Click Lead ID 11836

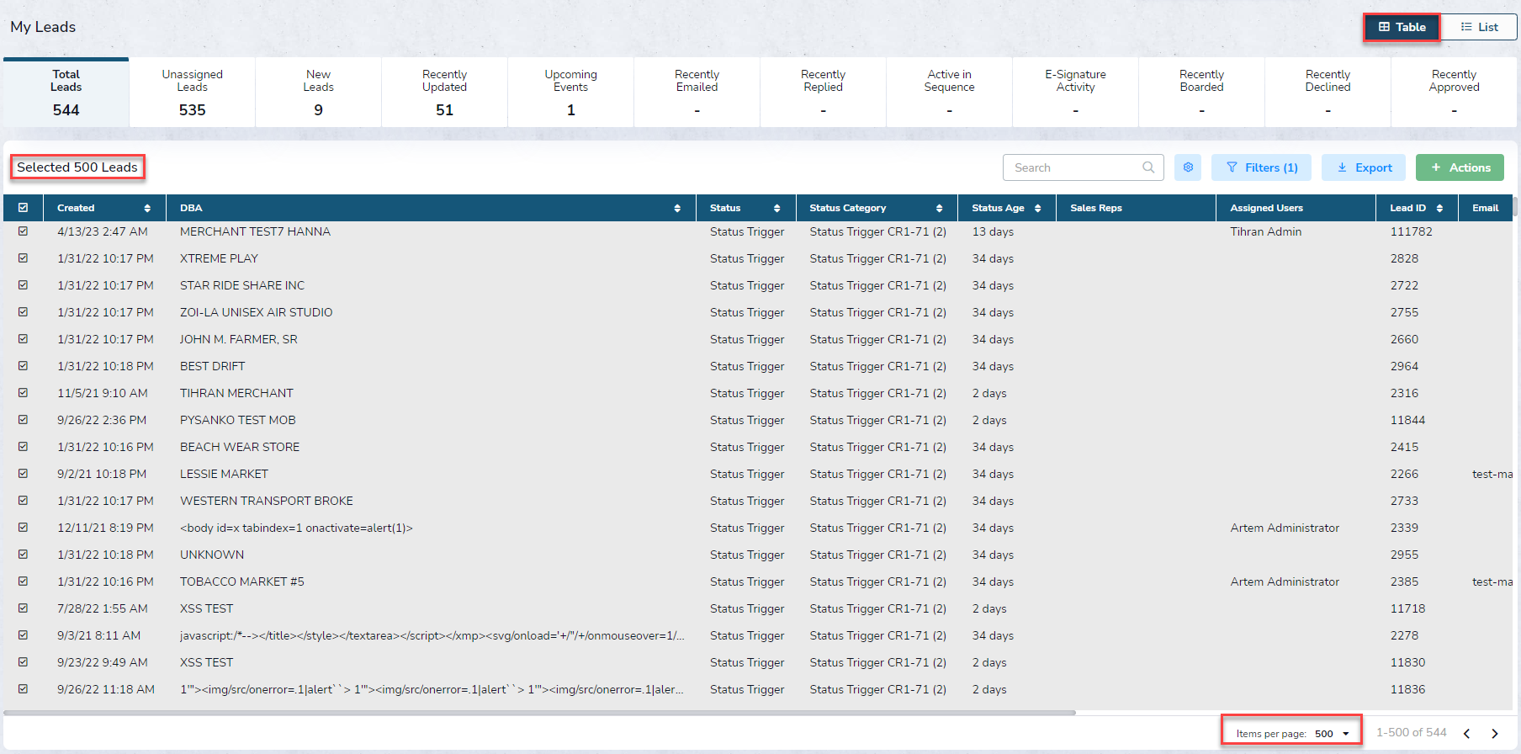pyautogui.click(x=1407, y=689)
